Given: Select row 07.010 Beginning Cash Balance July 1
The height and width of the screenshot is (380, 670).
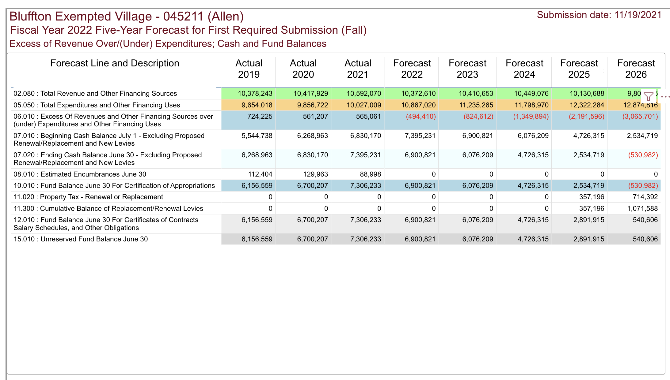Looking at the screenshot, I should 109,140.
